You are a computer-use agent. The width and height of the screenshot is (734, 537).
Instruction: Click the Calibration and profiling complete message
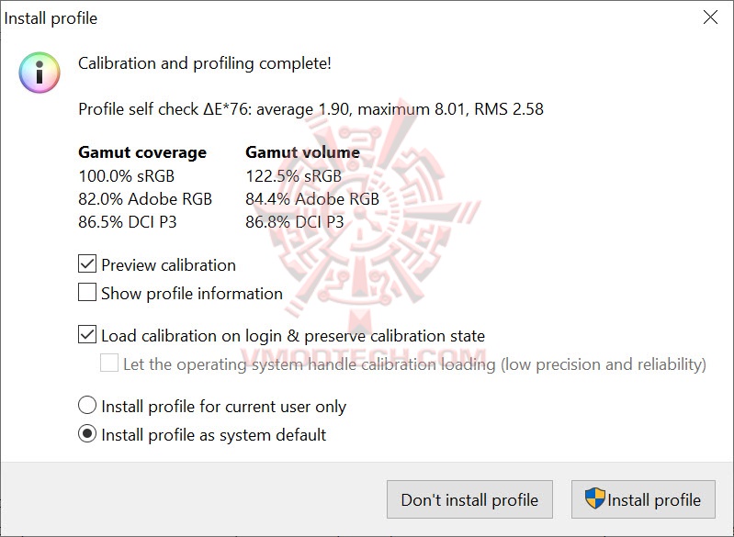[205, 63]
